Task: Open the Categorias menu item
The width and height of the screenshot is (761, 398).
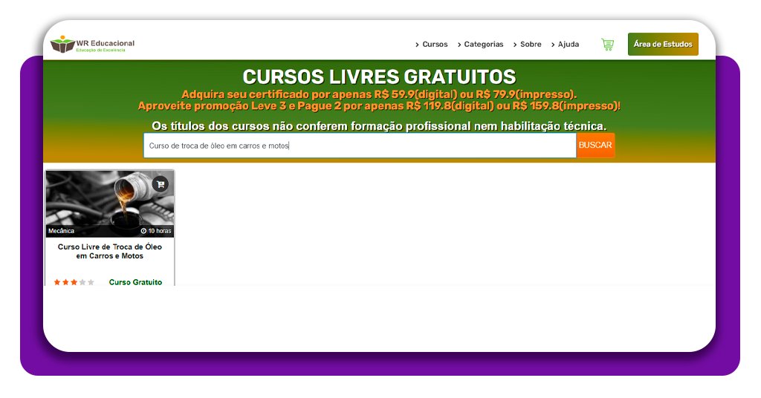Action: [483, 45]
